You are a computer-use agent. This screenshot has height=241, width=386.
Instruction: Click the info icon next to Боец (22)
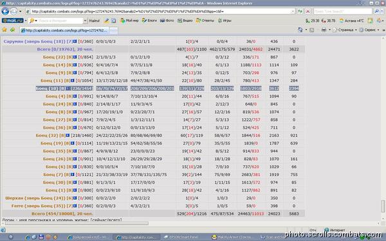[75, 57]
